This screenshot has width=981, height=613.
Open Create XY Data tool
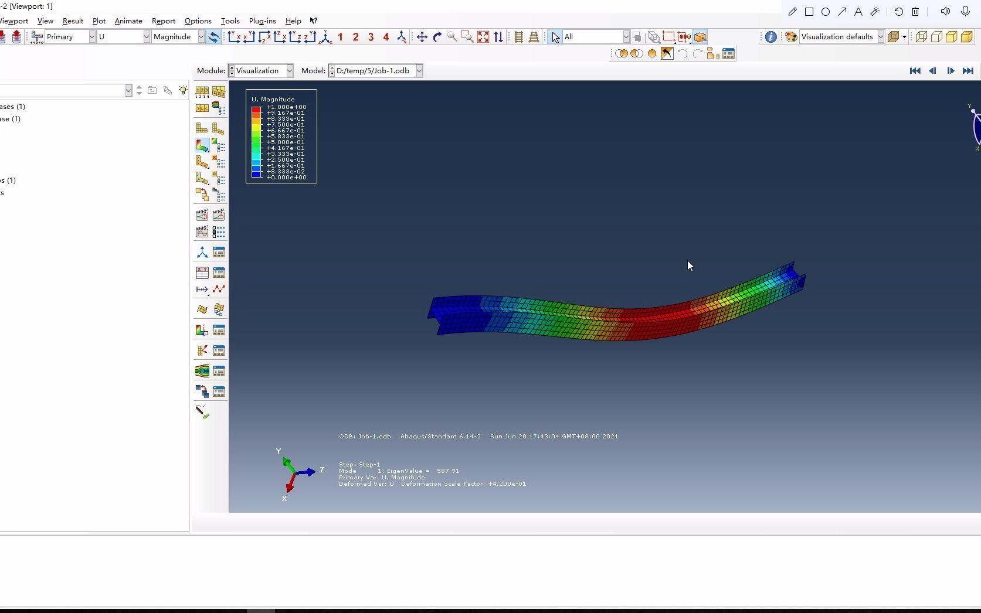coord(202,273)
